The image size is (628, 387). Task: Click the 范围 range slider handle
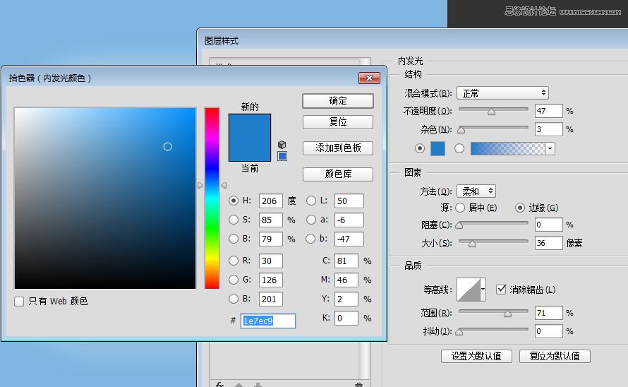click(x=508, y=314)
